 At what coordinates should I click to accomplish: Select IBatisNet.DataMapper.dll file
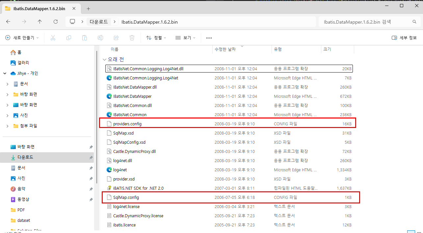pyautogui.click(x=229, y=87)
